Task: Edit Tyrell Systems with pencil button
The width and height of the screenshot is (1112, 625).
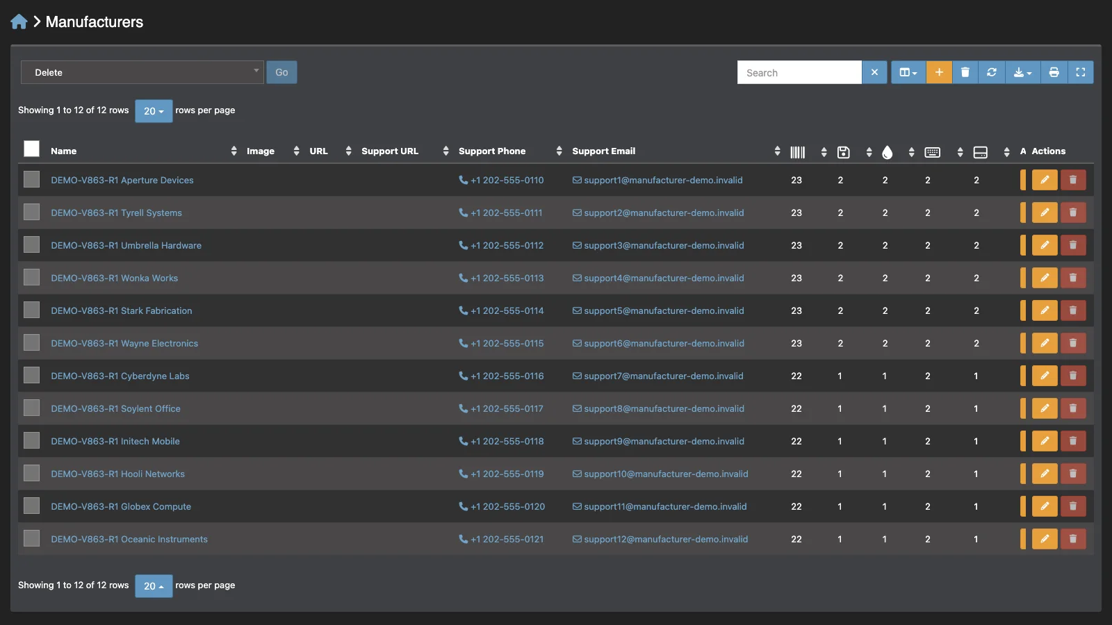Action: pyautogui.click(x=1045, y=212)
